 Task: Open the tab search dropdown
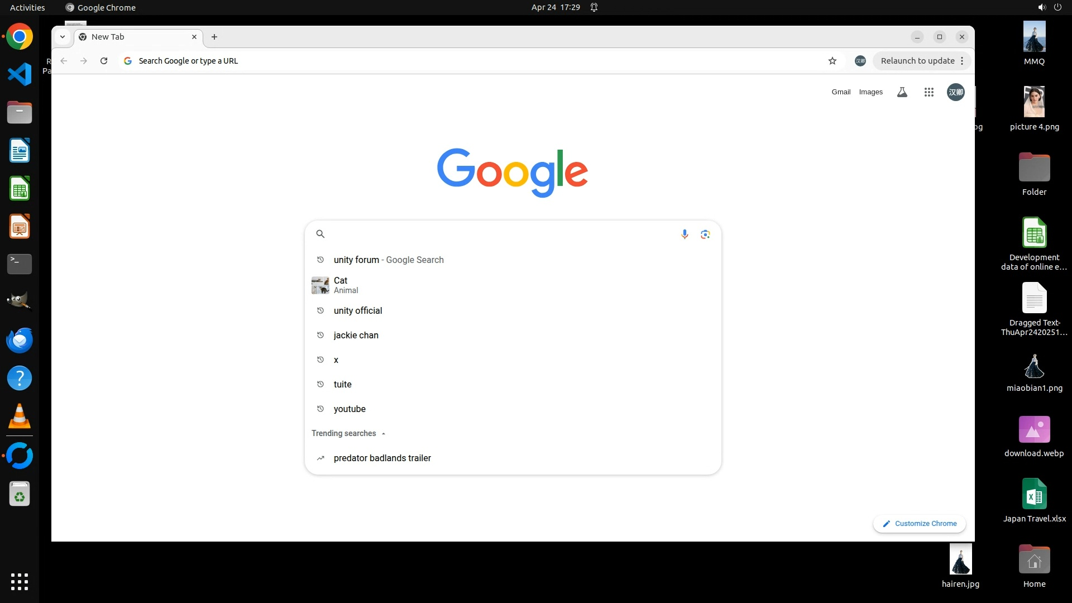click(x=63, y=37)
